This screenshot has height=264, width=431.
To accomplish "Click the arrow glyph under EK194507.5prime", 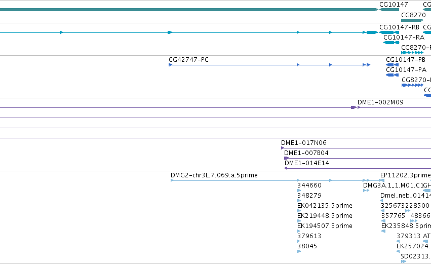I will click(x=299, y=231).
